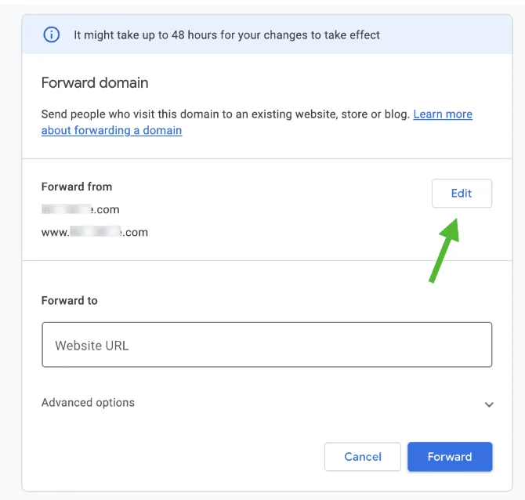Screen dimensions: 525x500
Task: Click the Advanced options label
Action: click(x=88, y=402)
